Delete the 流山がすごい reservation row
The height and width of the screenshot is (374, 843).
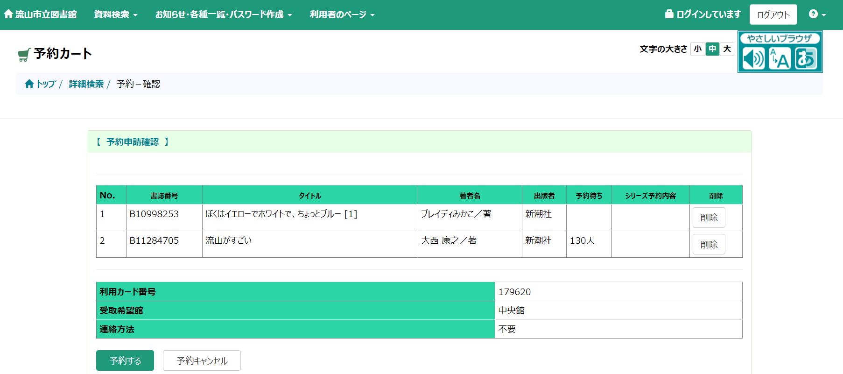pos(709,244)
